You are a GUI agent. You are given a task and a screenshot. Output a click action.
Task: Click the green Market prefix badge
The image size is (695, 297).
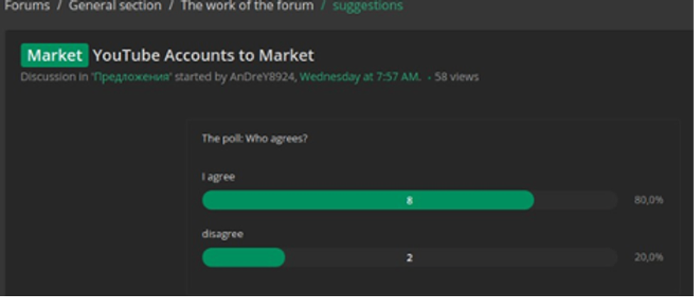pyautogui.click(x=55, y=55)
